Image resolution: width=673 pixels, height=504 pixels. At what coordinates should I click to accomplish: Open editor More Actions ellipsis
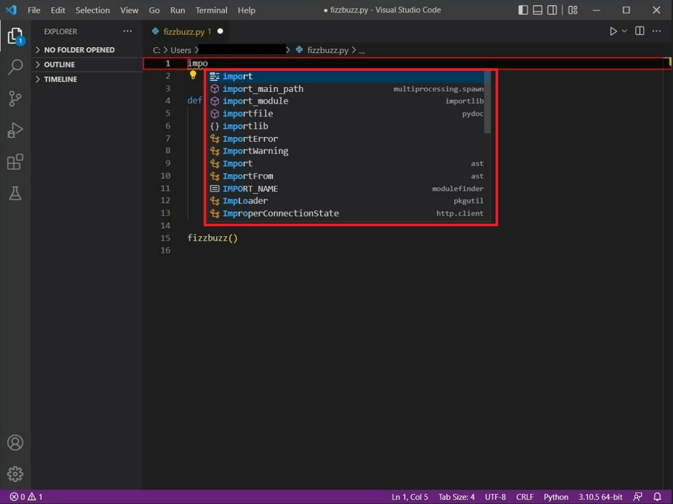657,31
